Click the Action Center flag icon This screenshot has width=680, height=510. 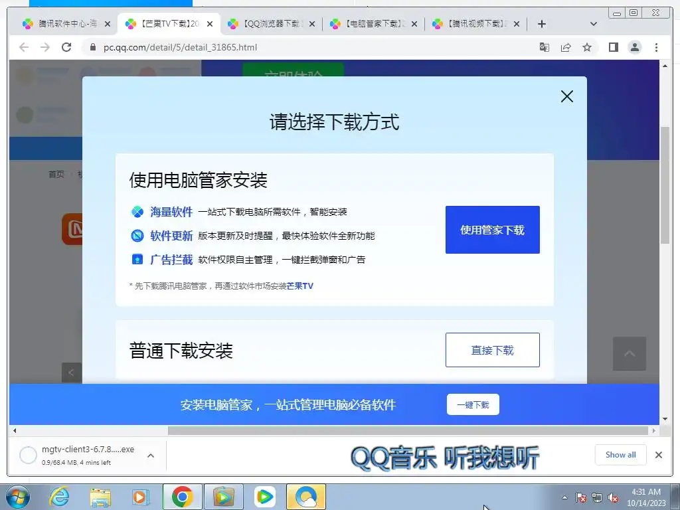pyautogui.click(x=581, y=498)
